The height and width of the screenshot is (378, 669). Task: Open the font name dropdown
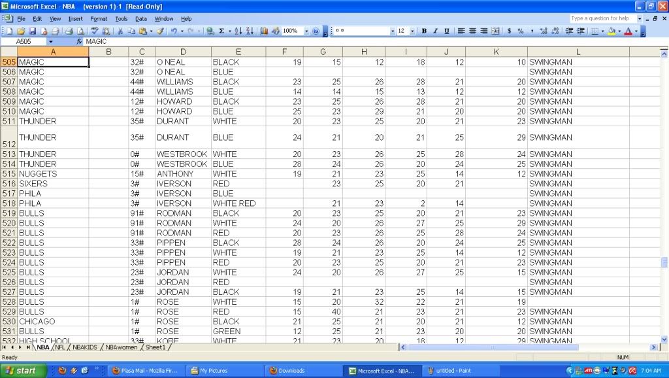coord(393,31)
